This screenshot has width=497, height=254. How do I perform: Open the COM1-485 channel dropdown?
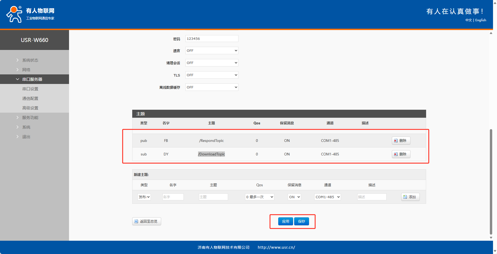coord(327,197)
